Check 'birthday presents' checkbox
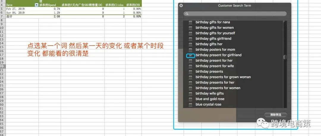 (191, 72)
